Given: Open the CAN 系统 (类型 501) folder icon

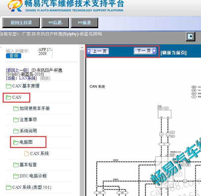Looking at the screenshot, I should coord(9,187).
